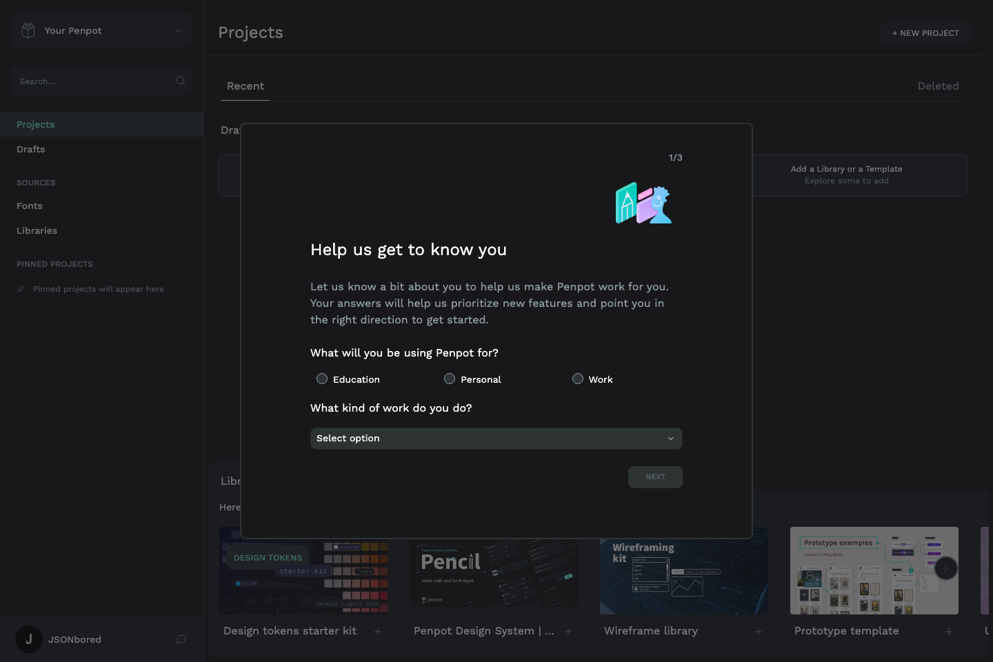This screenshot has width=993, height=662.
Task: Click the NEXT button in the dialog
Action: 655,477
